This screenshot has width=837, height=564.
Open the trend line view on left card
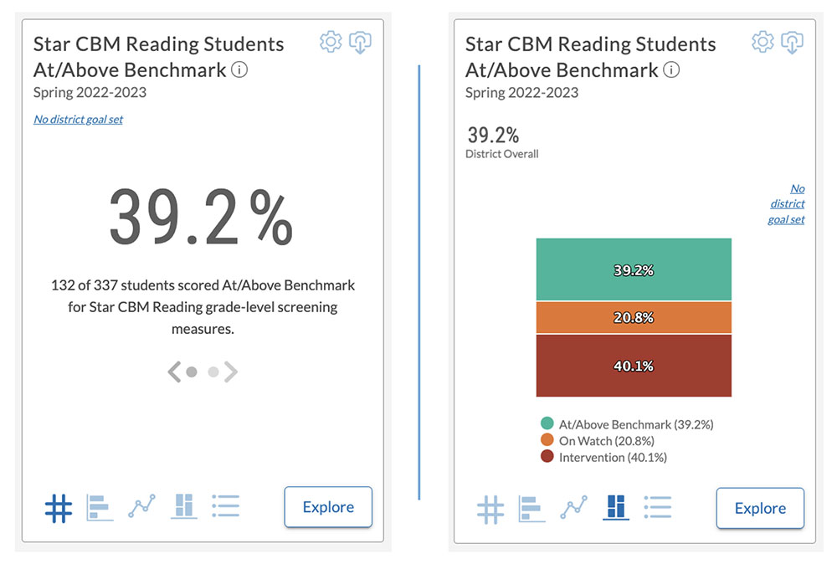click(141, 507)
